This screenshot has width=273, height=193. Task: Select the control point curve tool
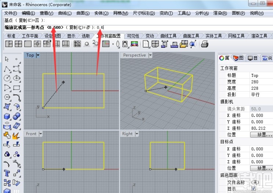click(17, 69)
